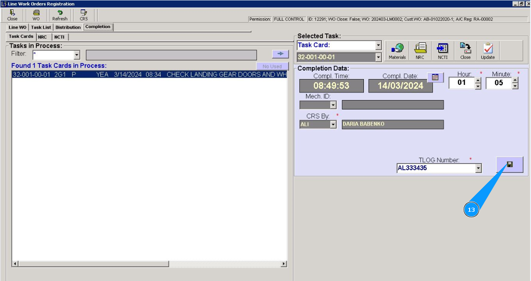Click the work order ID status text
531x281 pixels.
coord(400,19)
